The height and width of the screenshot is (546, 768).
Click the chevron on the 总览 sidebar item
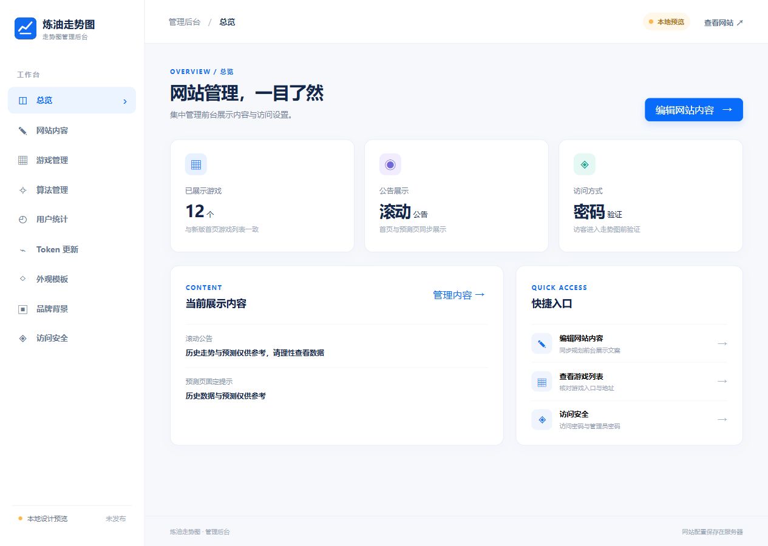(125, 101)
